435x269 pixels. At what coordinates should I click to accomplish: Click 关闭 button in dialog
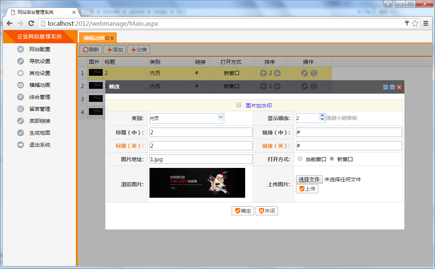point(267,211)
